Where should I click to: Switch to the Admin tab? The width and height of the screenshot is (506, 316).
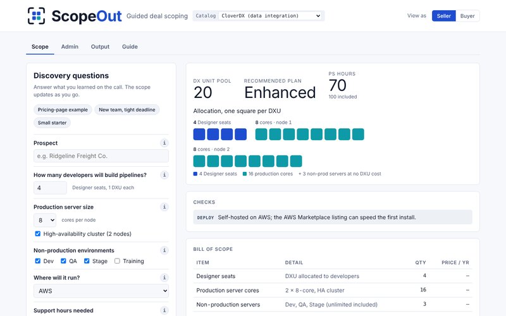[x=70, y=47]
